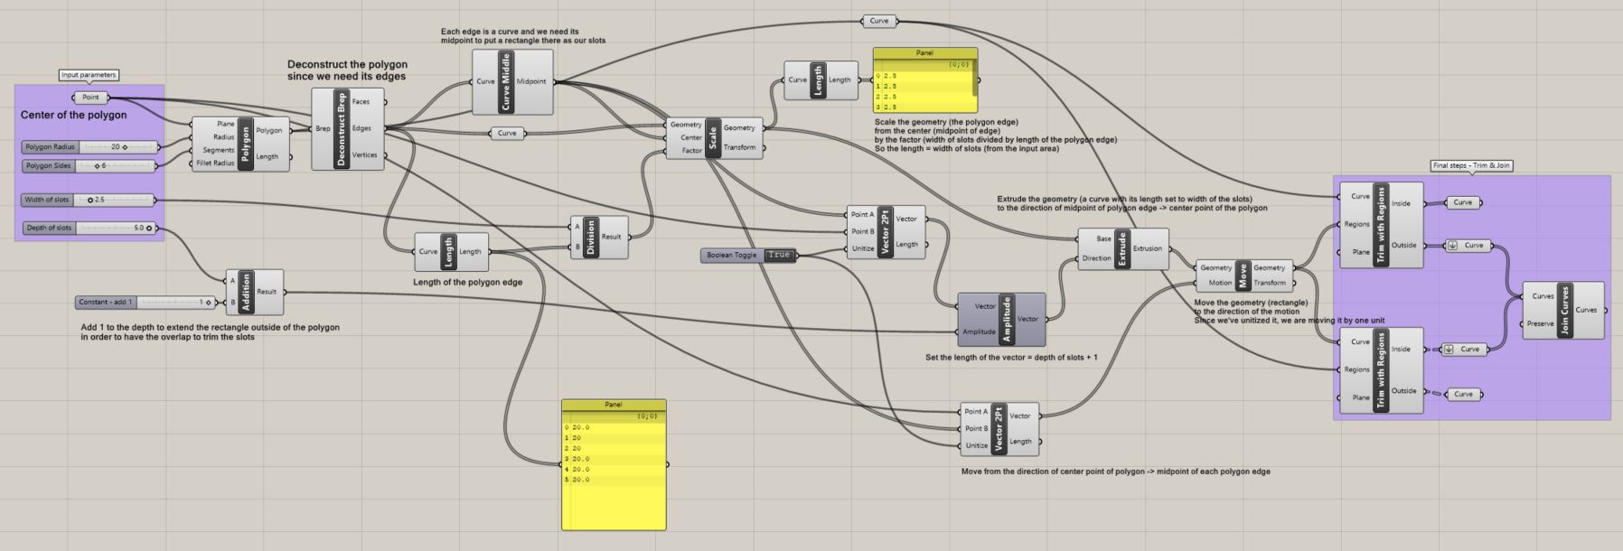This screenshot has width=1623, height=551.
Task: Click the Point parameter in Input parameters group
Action: coord(90,98)
